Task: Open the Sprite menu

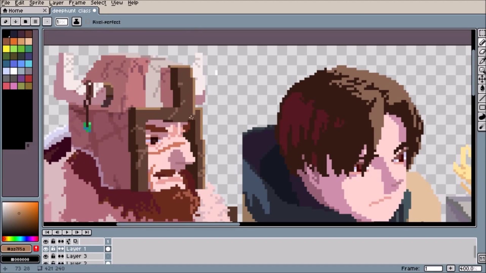Action: pos(36,3)
